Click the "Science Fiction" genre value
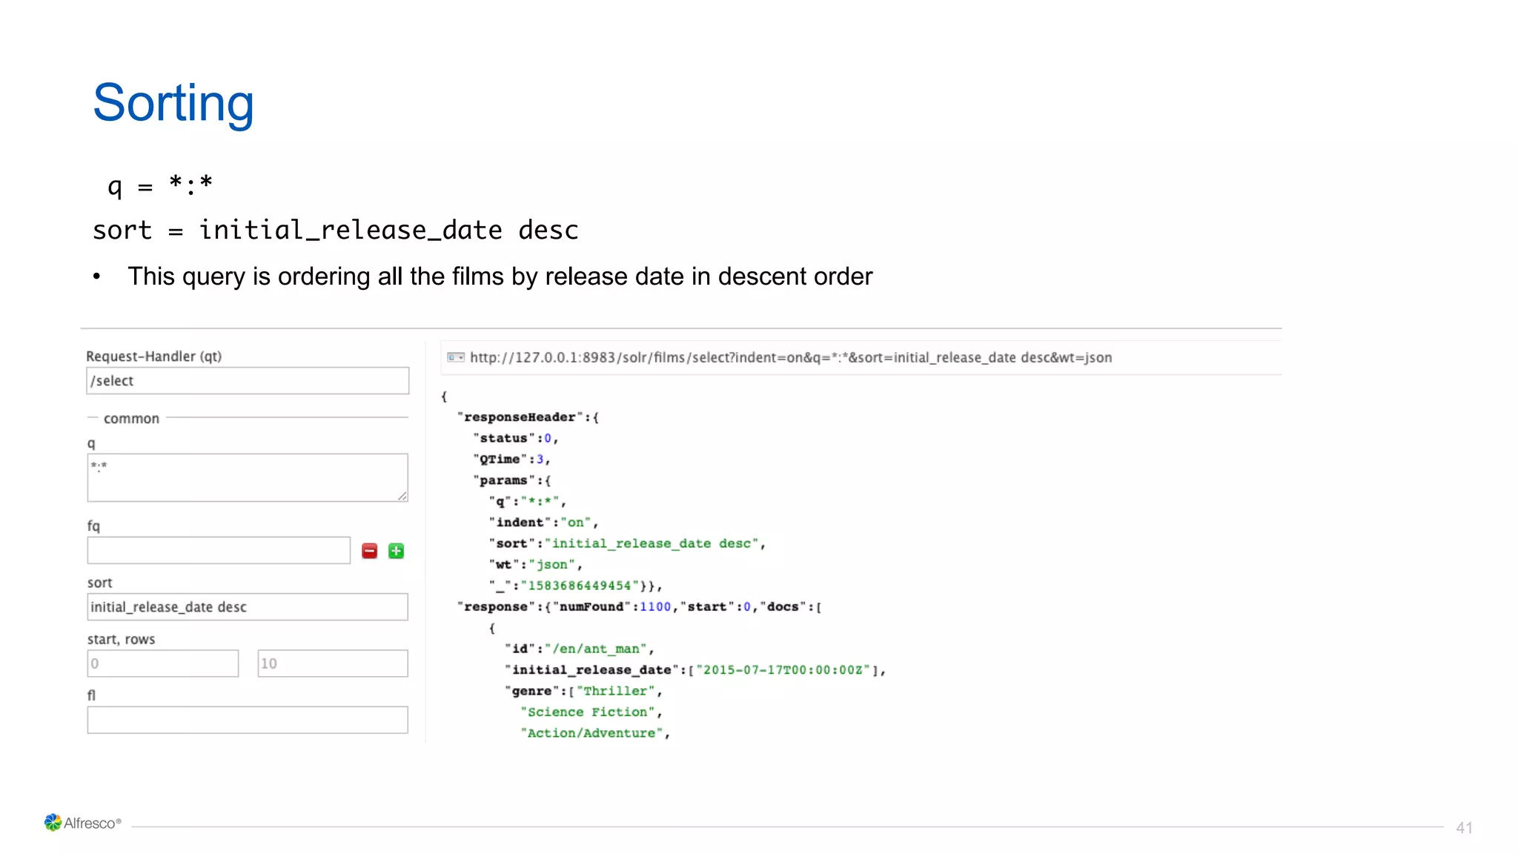 point(588,712)
